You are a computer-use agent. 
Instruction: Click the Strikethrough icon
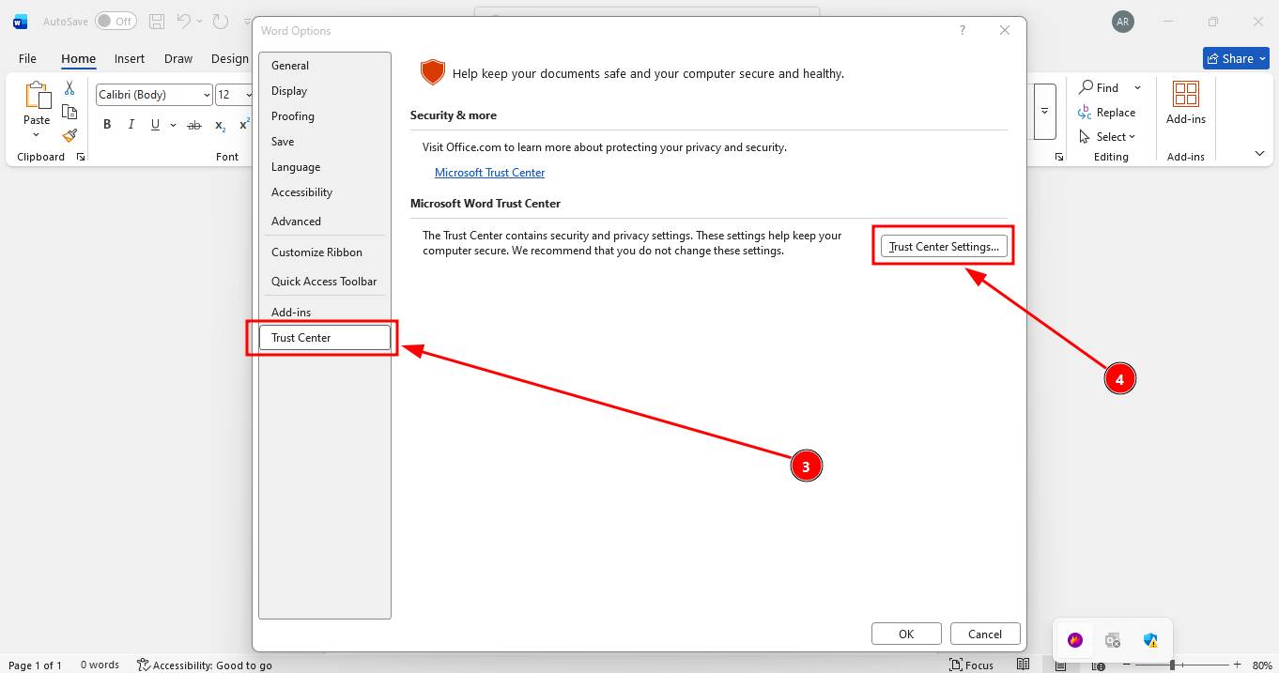coord(194,125)
